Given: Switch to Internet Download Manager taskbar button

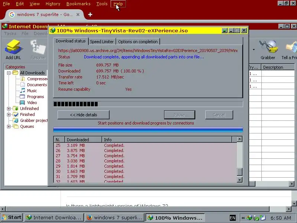Looking at the screenshot, I should click(x=54, y=217).
